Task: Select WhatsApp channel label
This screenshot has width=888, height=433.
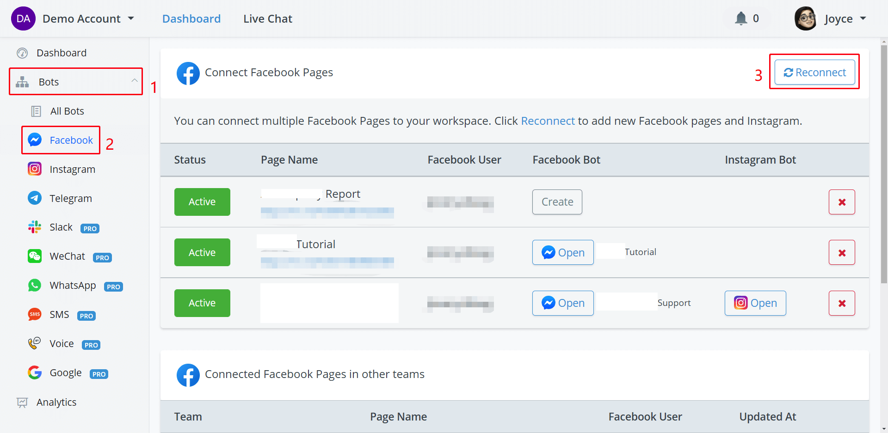Action: click(73, 285)
